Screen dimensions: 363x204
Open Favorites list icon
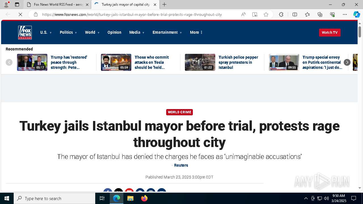[307, 14]
